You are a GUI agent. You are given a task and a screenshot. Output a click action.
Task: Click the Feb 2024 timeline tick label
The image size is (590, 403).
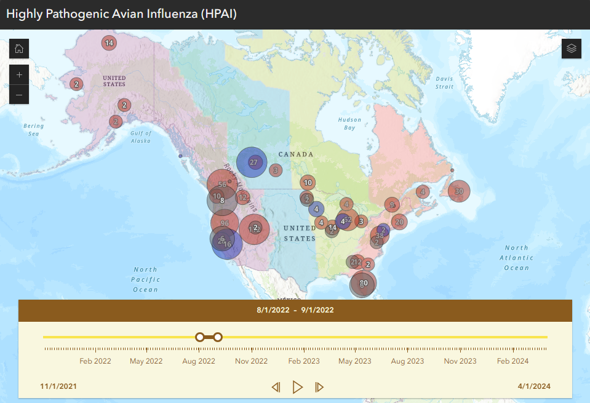(512, 361)
